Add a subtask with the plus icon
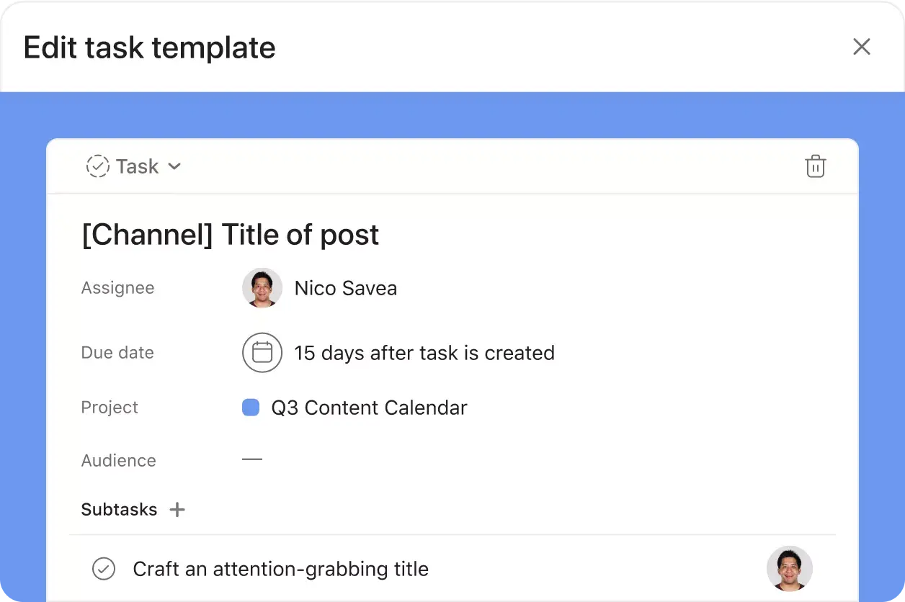Screen dimensions: 905x602 177,510
